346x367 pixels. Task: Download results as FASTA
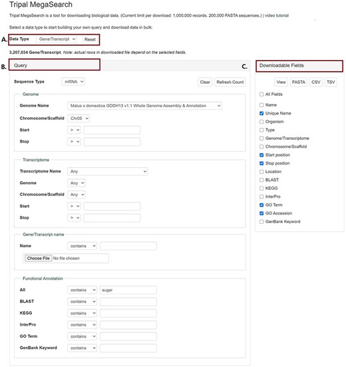click(299, 82)
